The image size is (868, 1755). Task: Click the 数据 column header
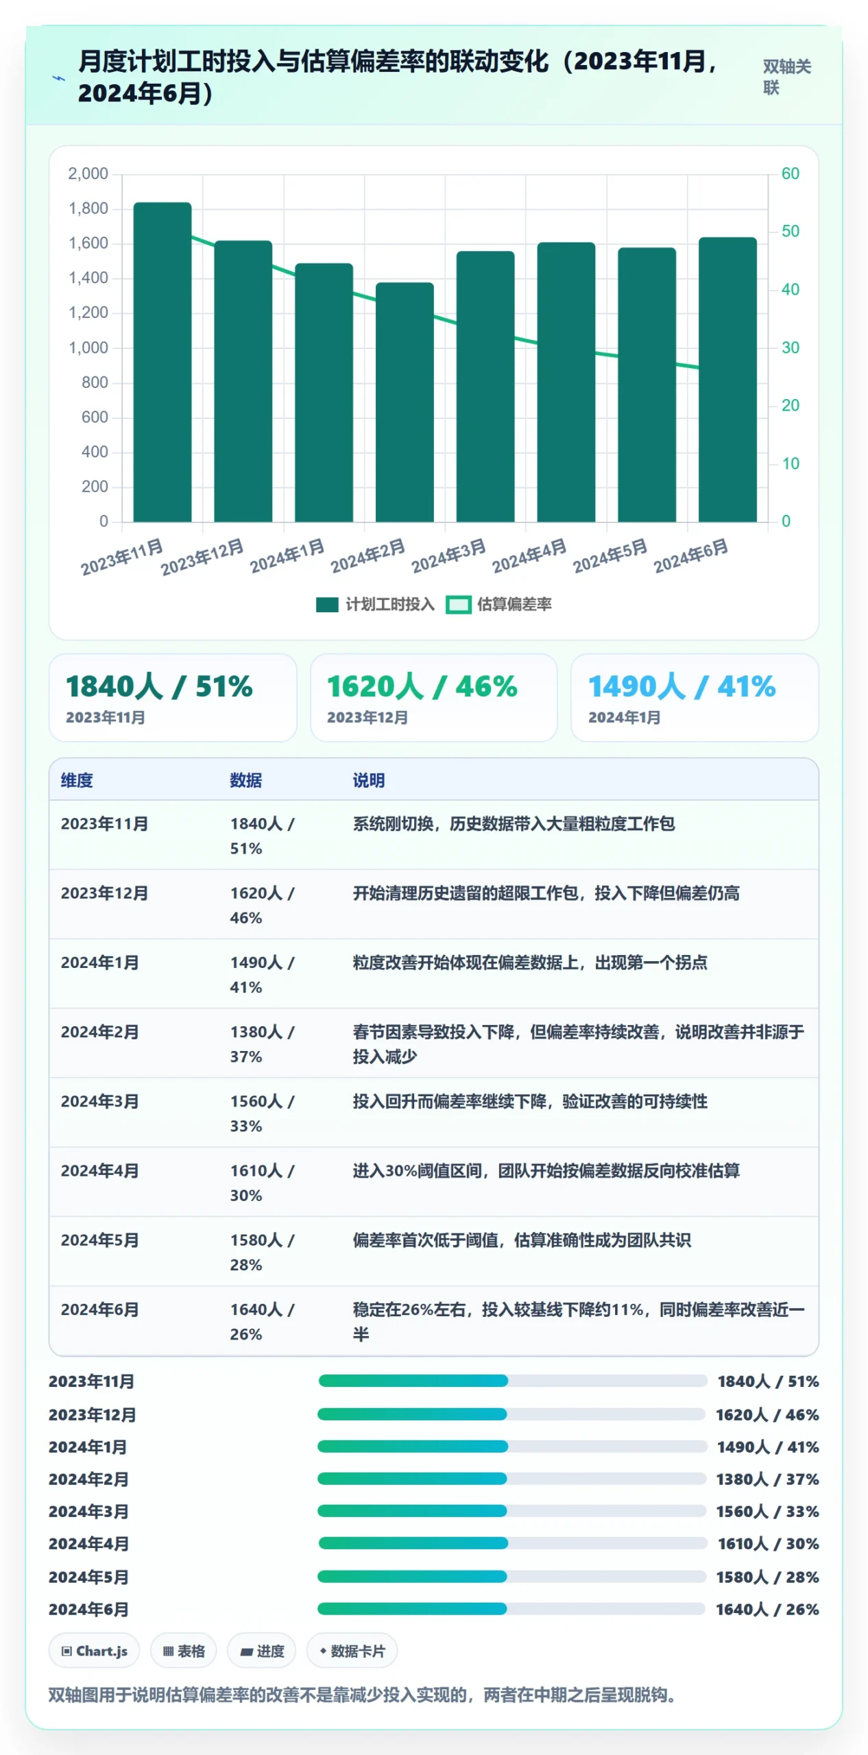246,780
